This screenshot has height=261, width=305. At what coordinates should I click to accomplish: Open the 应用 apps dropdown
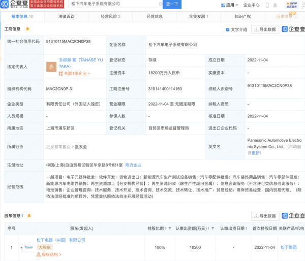tap(230, 5)
